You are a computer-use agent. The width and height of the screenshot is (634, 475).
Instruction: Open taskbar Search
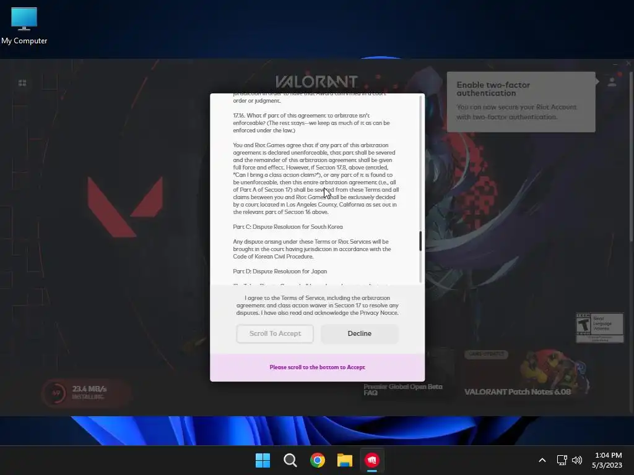[290, 460]
